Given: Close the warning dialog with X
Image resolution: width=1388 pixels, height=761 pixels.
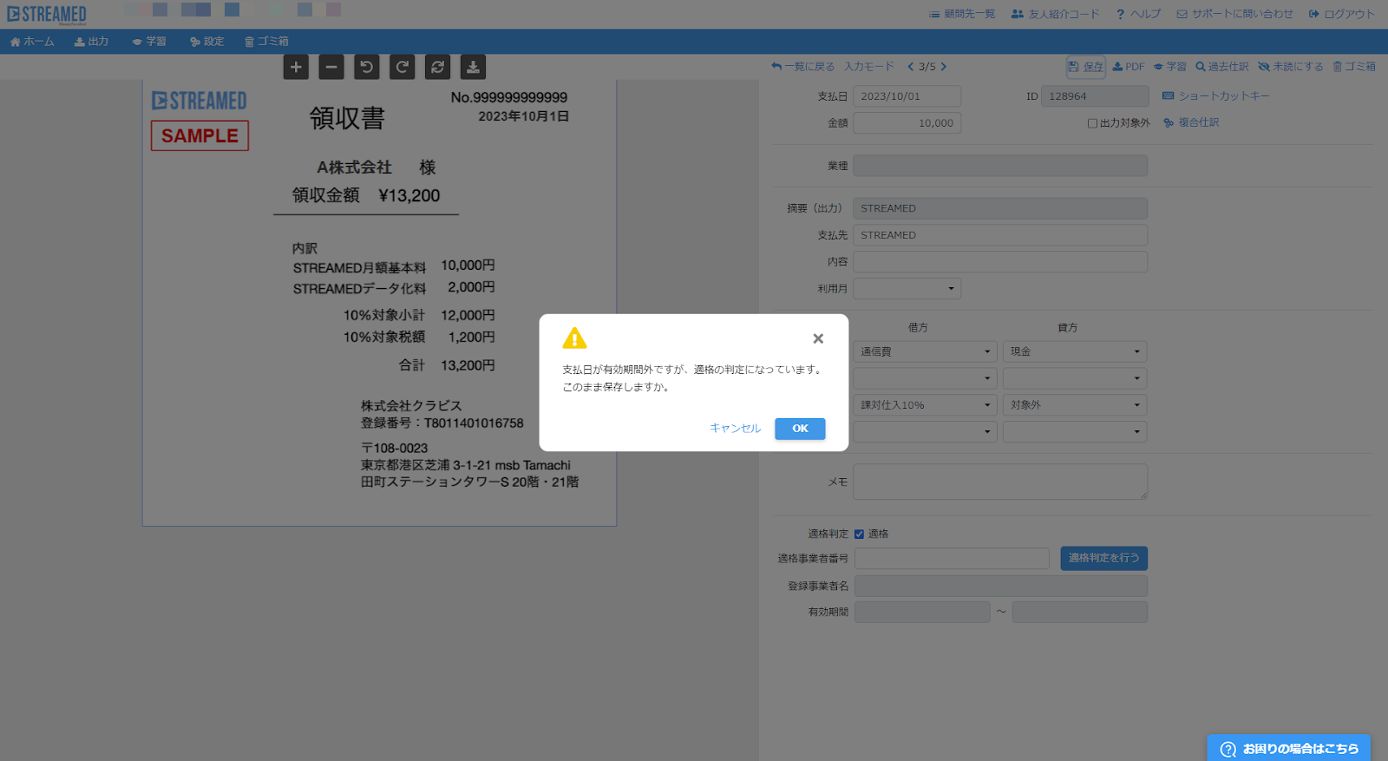Looking at the screenshot, I should (818, 339).
